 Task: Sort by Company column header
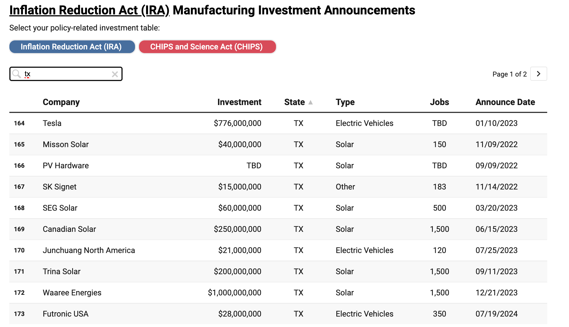(61, 102)
